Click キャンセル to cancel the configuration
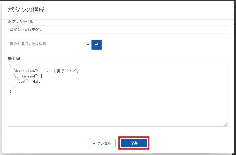The height and width of the screenshot is (155, 236). 102,143
